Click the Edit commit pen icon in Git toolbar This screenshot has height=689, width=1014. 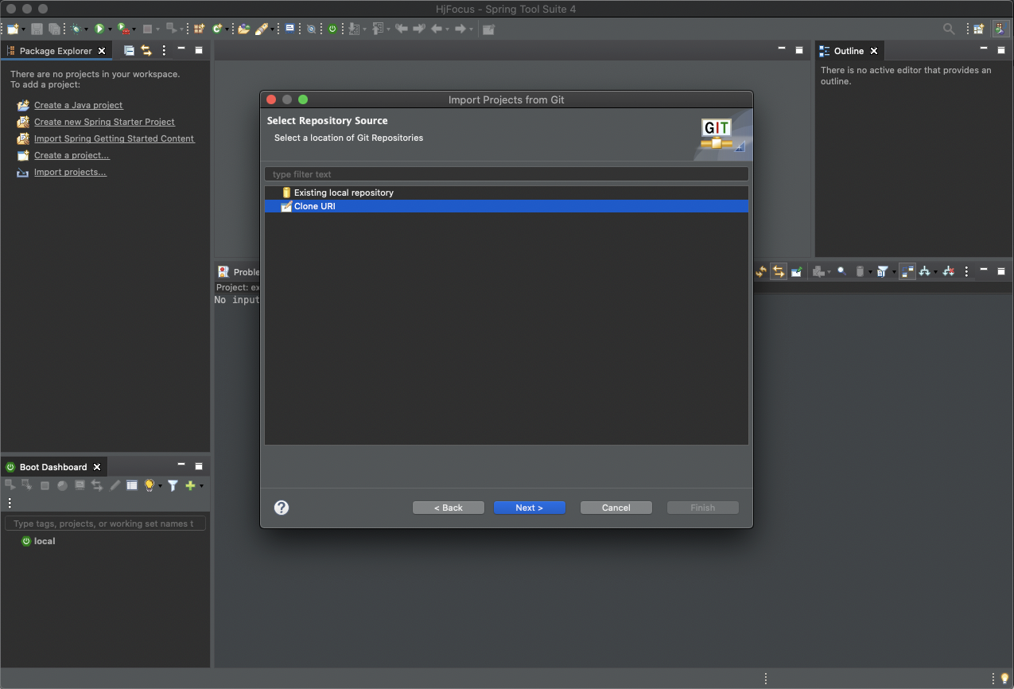coord(796,271)
